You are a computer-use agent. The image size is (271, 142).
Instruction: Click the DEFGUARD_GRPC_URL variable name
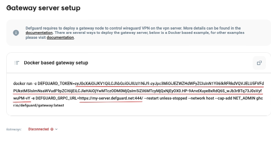click(x=56, y=98)
